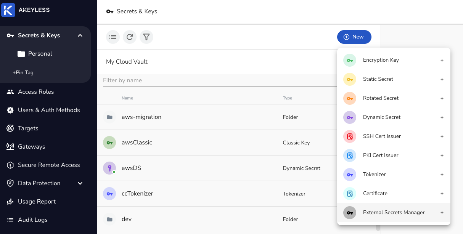The height and width of the screenshot is (234, 463).
Task: Select Certificate menu entry
Action: [394, 194]
